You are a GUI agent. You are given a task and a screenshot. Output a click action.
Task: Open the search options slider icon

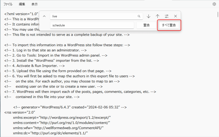(x=167, y=16)
